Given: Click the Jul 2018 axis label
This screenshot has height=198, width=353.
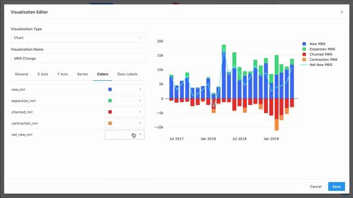Looking at the screenshot, I should (x=239, y=139).
